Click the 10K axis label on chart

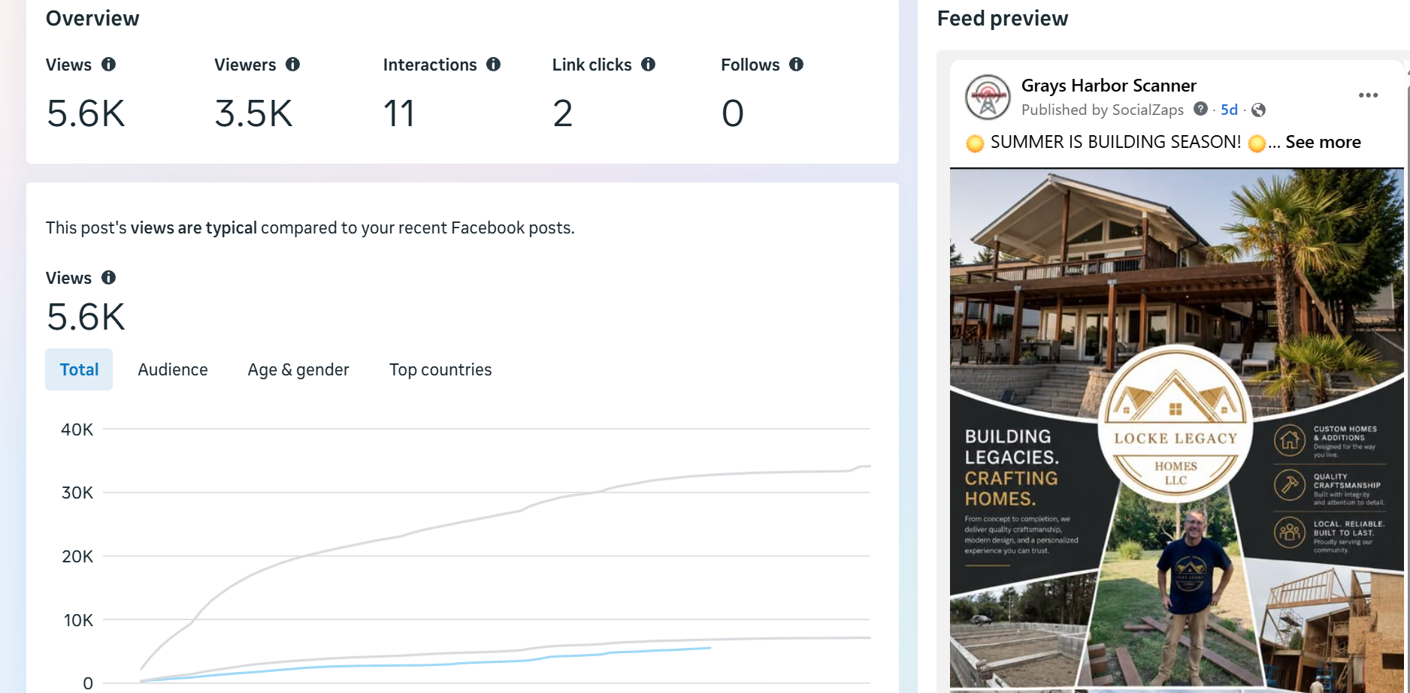[78, 620]
